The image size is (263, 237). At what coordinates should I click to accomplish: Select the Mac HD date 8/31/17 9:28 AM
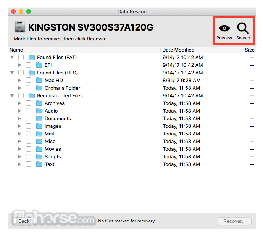pyautogui.click(x=181, y=81)
